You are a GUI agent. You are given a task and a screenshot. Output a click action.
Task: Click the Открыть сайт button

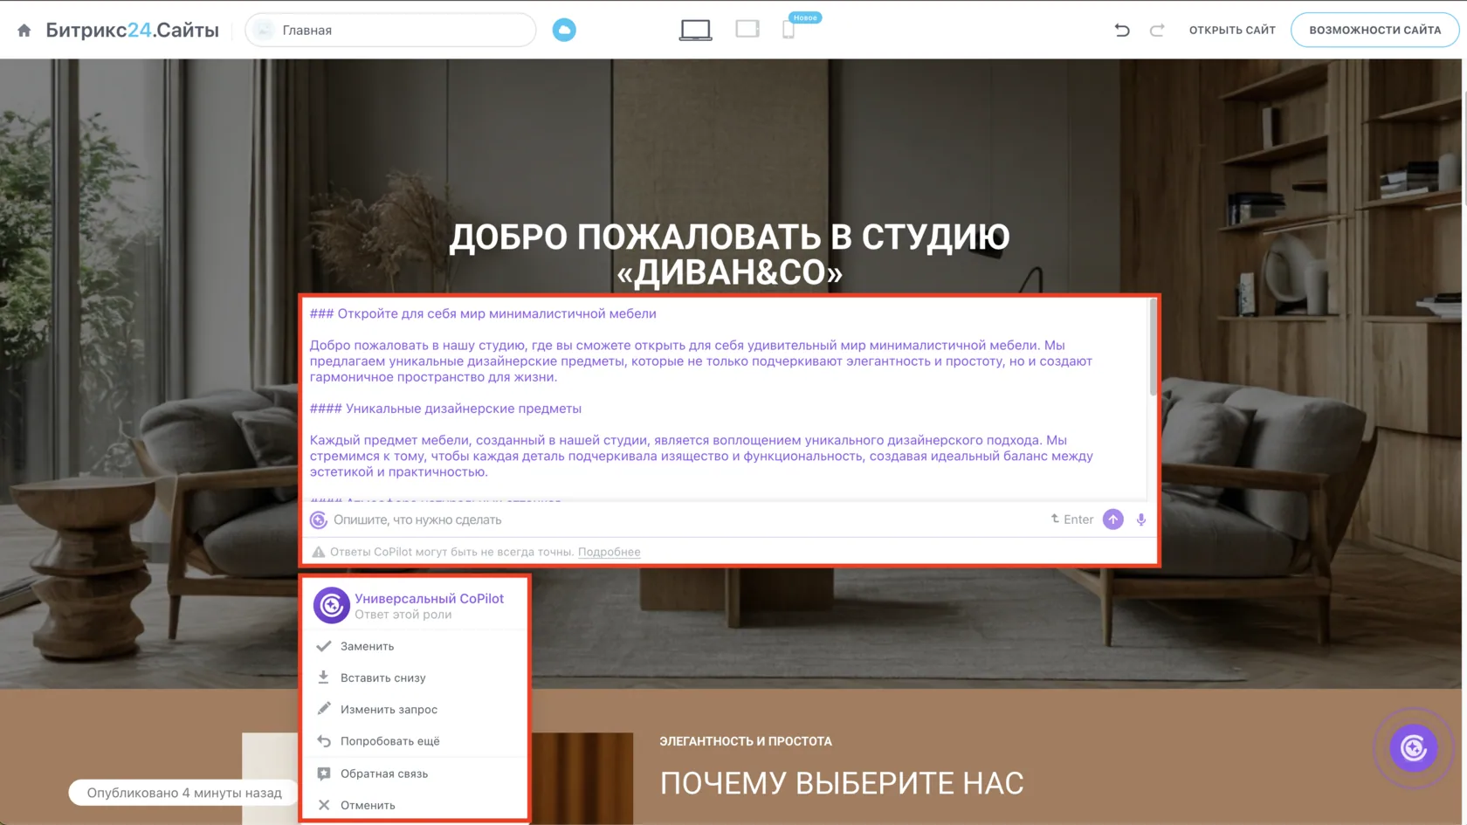[x=1232, y=31]
